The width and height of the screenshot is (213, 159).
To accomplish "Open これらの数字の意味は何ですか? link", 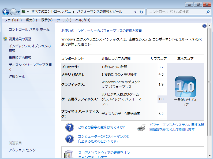I will click(101, 127).
